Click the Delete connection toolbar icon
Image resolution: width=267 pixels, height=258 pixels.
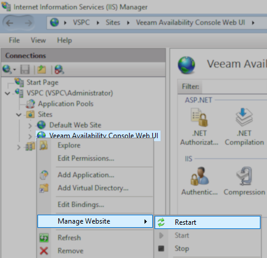59,69
